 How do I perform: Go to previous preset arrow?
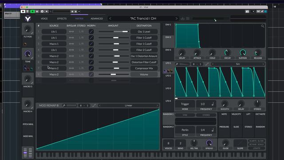pyautogui.click(x=110, y=19)
